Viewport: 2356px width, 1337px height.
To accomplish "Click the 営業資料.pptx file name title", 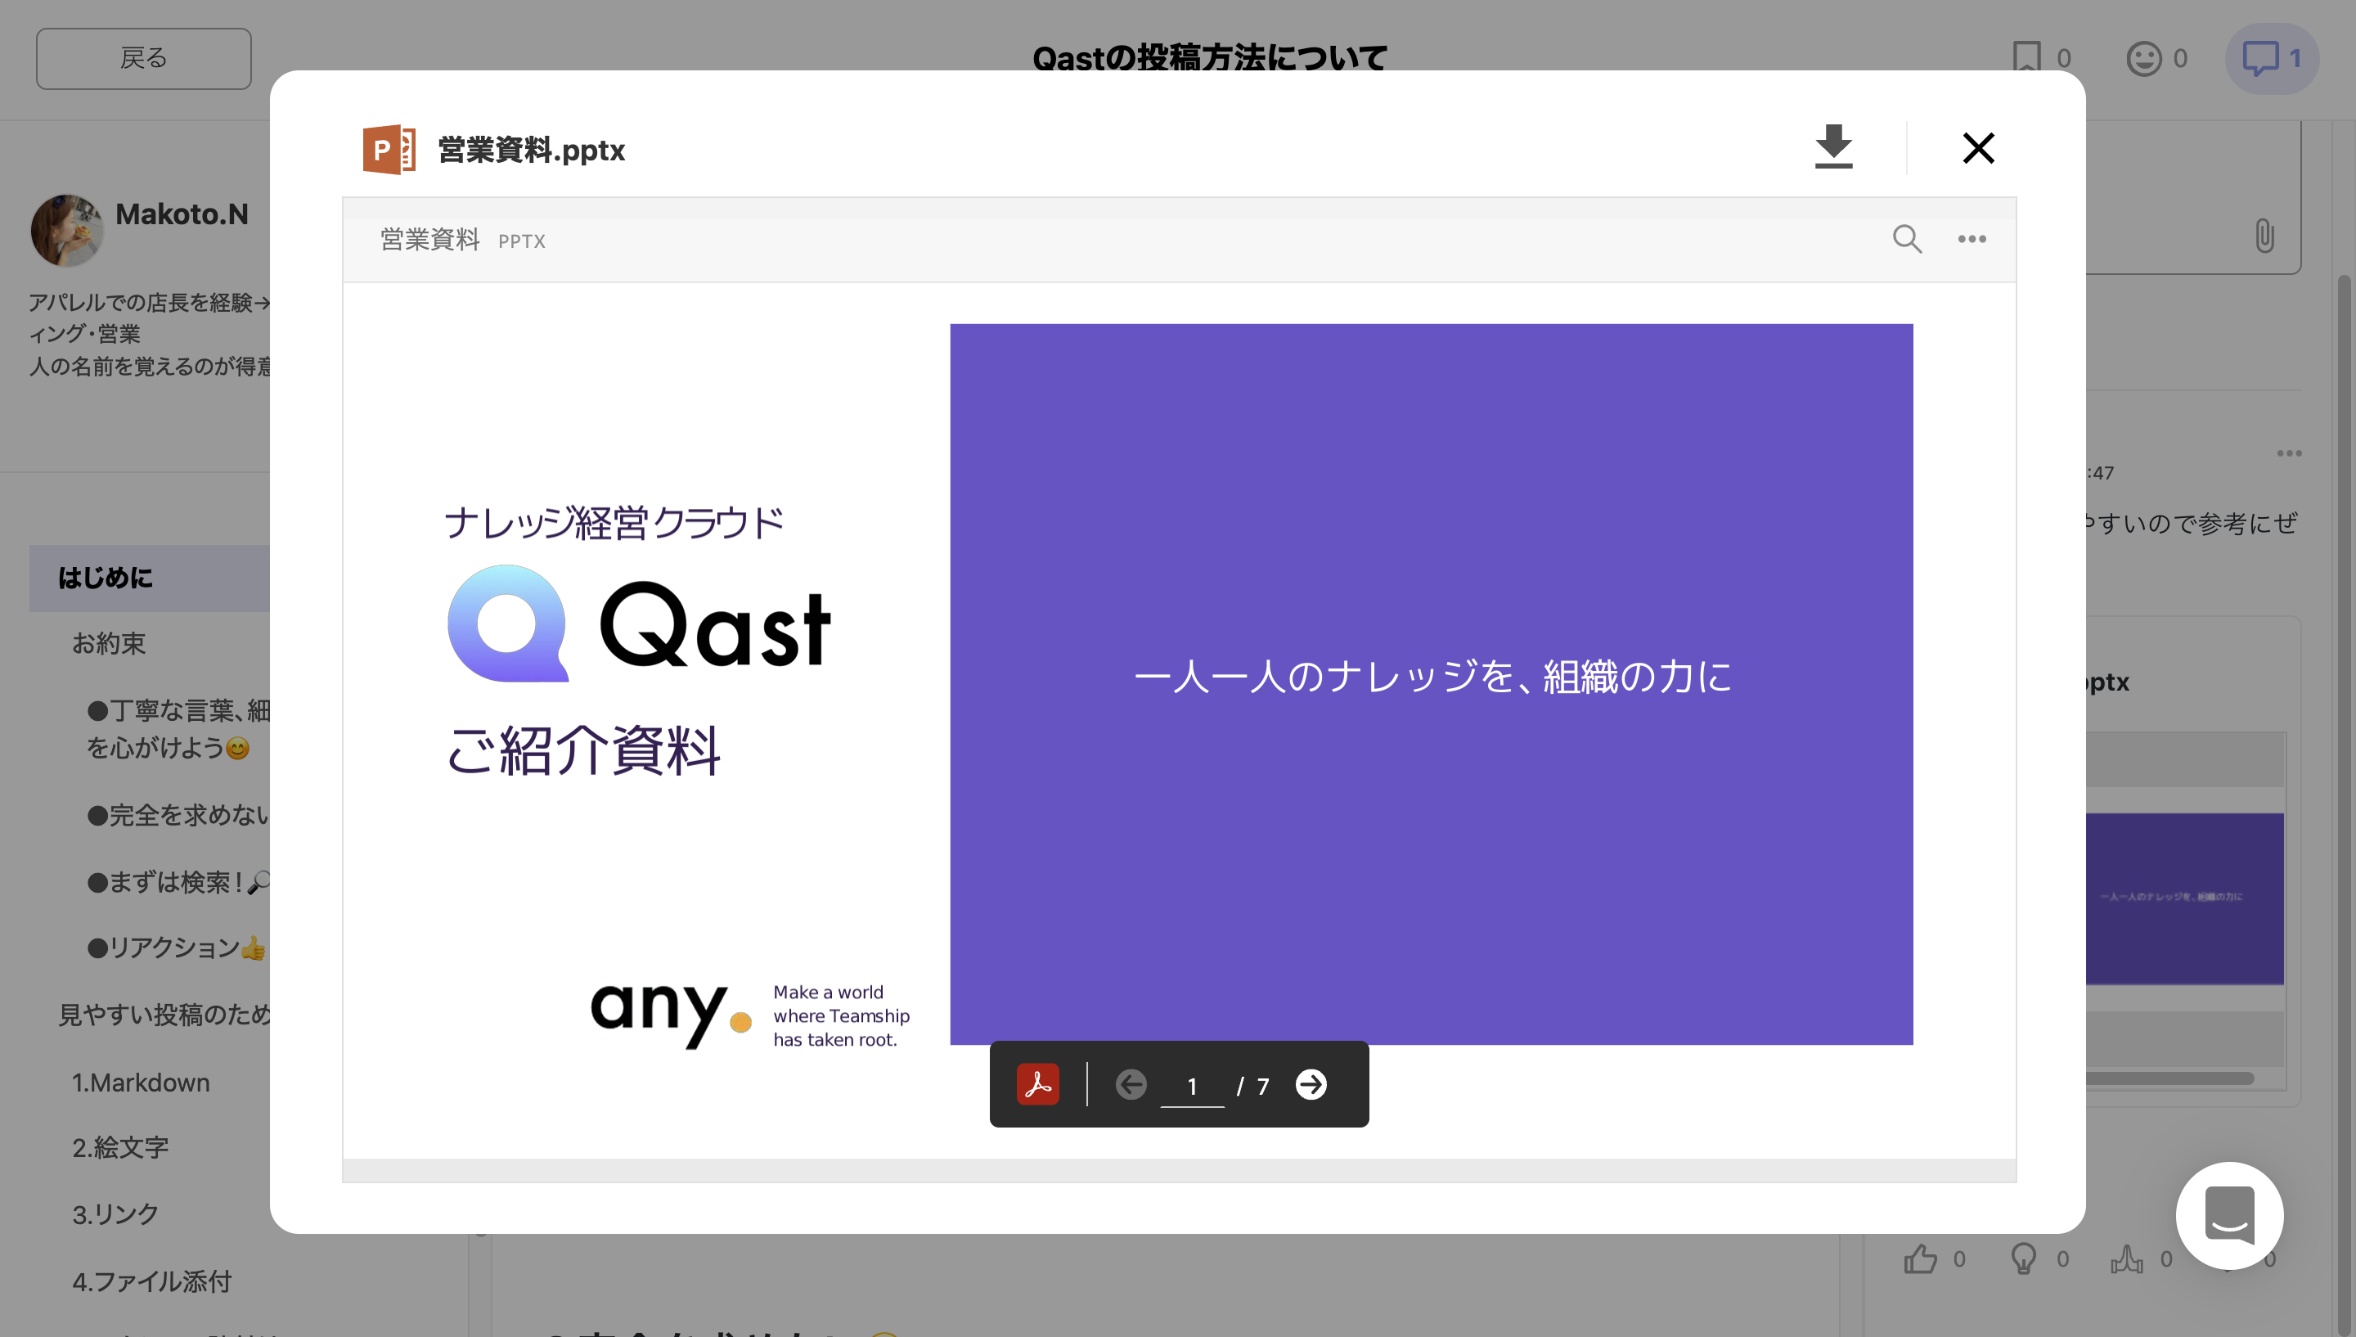I will point(532,150).
